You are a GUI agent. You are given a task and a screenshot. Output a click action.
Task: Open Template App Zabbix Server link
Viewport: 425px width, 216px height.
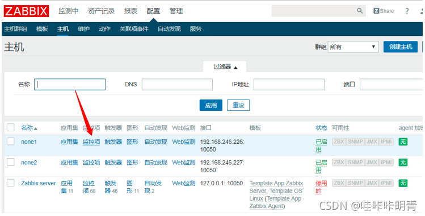(x=276, y=187)
